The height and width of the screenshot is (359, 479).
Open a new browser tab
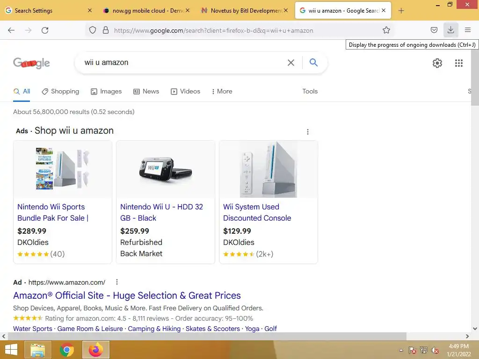click(x=401, y=11)
